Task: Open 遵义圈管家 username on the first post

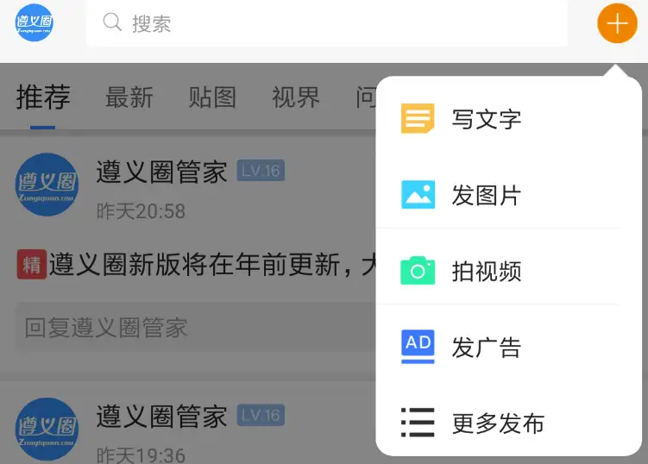Action: [161, 172]
